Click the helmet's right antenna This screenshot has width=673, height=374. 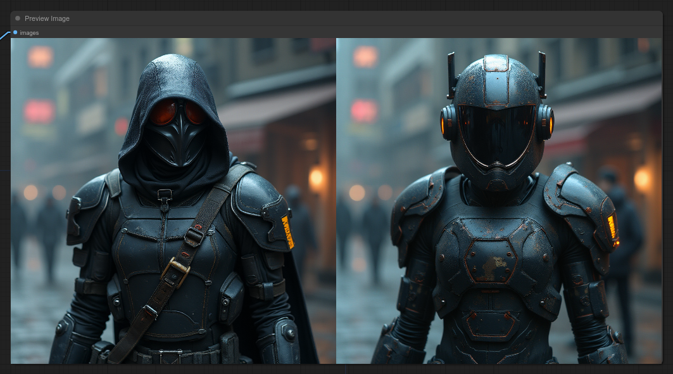pos(542,72)
